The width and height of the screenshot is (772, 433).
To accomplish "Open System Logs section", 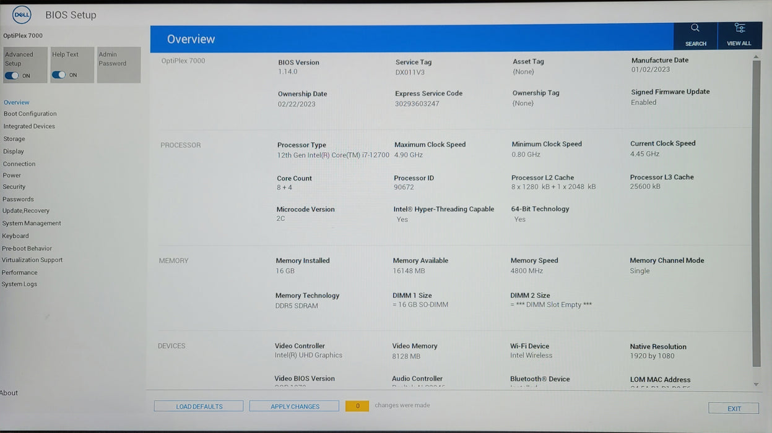I will click(19, 285).
